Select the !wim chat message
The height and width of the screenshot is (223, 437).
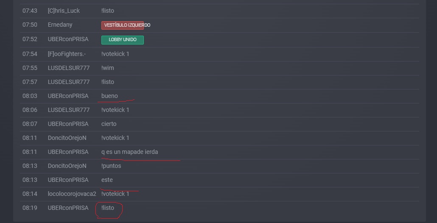pos(108,68)
